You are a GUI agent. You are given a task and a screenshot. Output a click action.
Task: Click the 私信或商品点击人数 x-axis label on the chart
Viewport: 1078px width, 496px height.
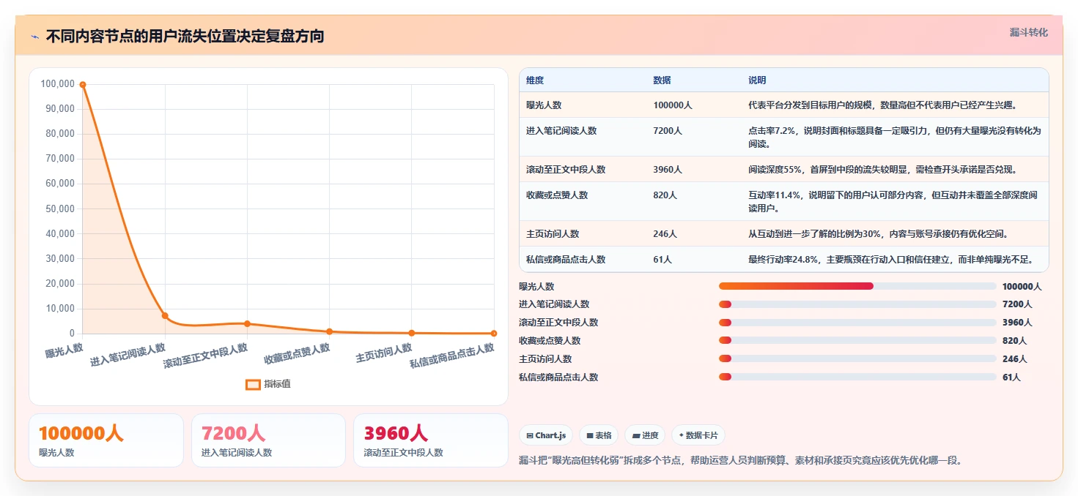[x=451, y=356]
